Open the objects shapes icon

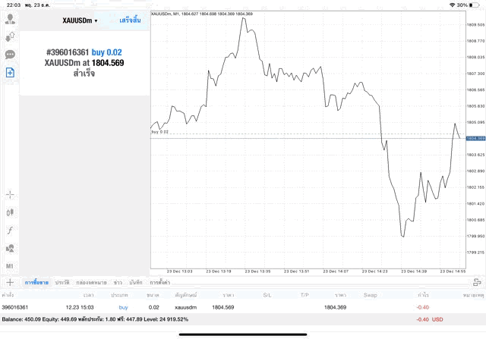click(10, 248)
